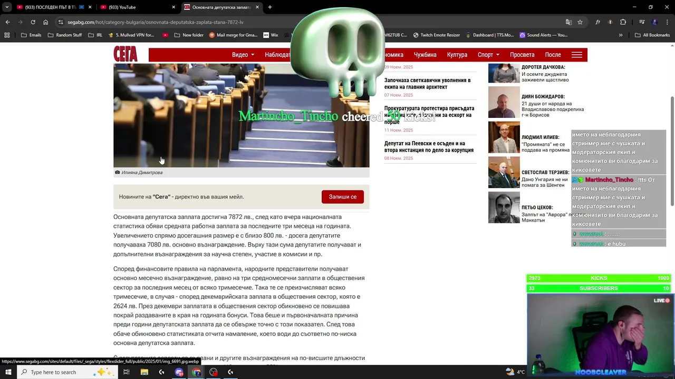675x379 pixels.
Task: Open new tab with plus button
Action: pyautogui.click(x=270, y=7)
